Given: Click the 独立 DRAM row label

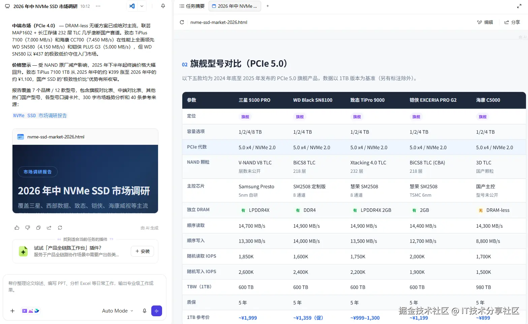Looking at the screenshot, I should (x=198, y=209).
